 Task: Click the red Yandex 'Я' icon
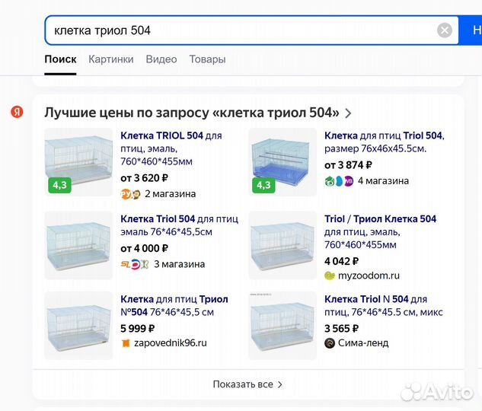[x=17, y=112]
